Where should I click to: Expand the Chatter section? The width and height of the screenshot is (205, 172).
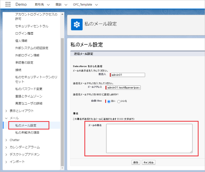6,140
